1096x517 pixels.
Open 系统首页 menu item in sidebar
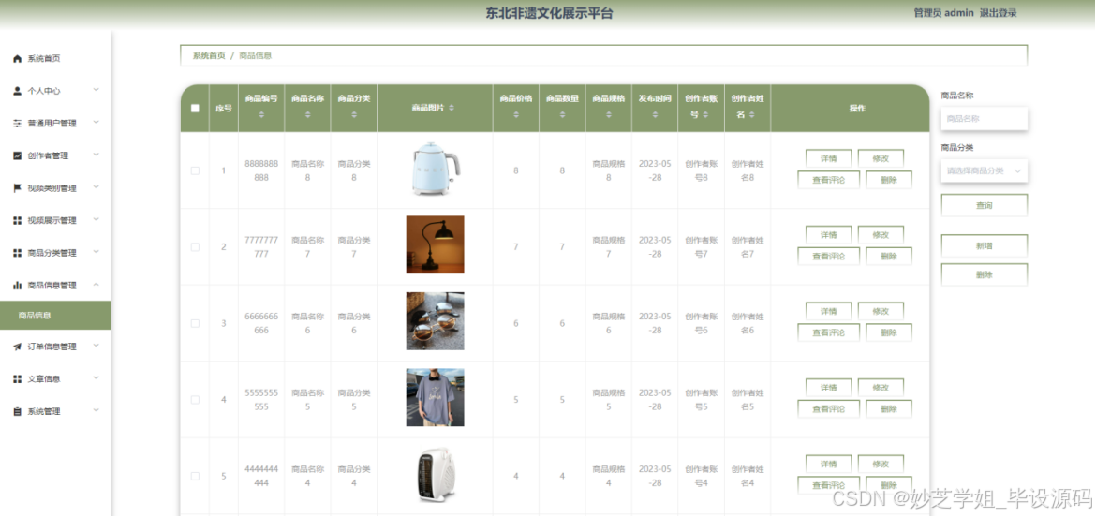point(55,59)
